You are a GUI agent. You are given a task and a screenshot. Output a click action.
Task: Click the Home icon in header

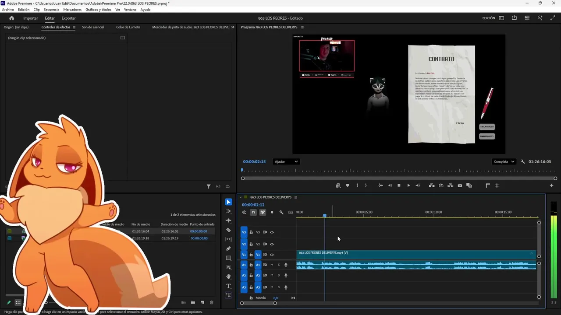[12, 18]
